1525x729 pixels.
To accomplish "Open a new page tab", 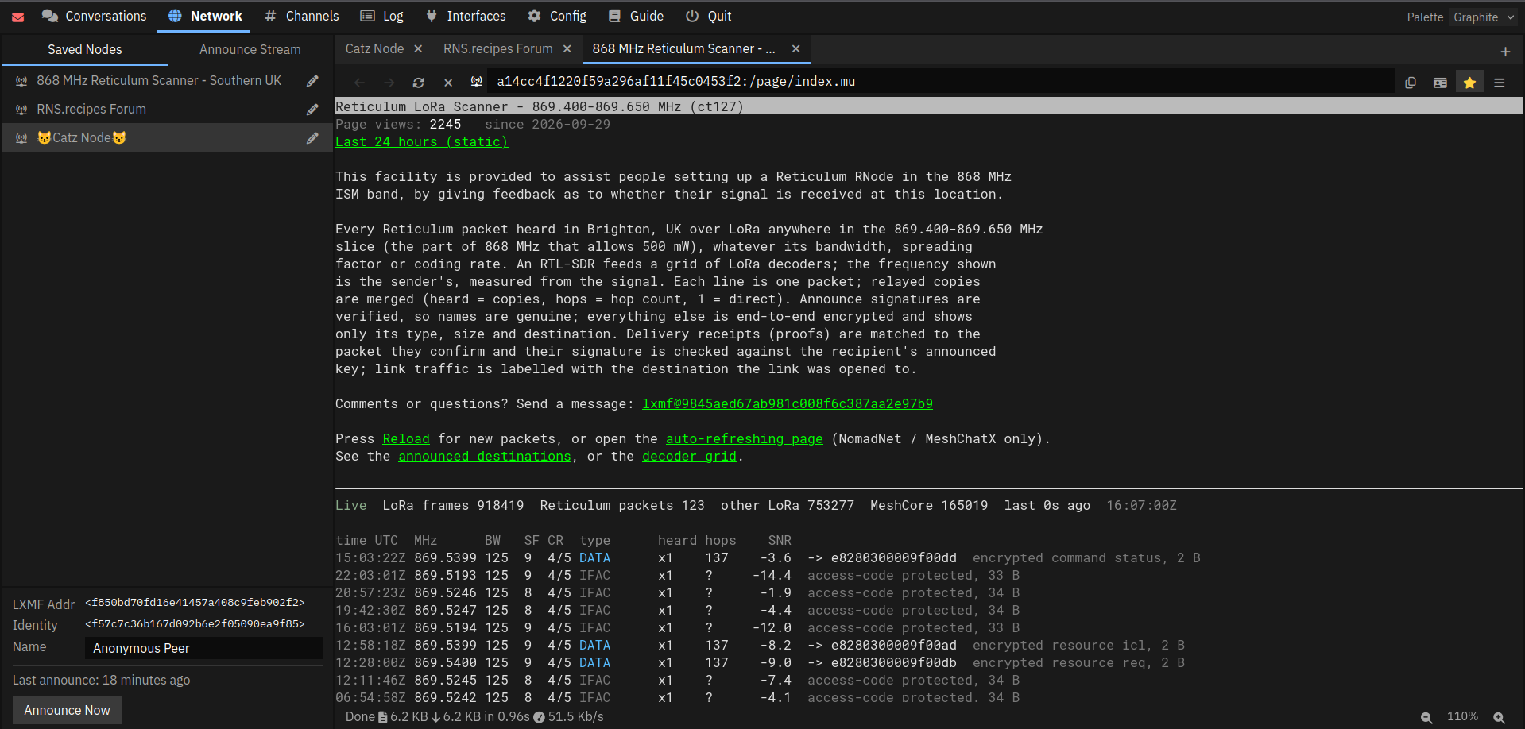I will [x=1505, y=52].
